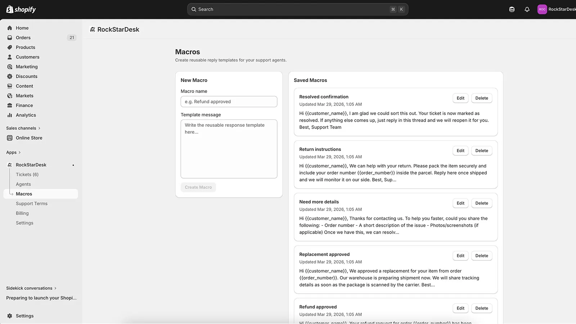576x324 pixels.
Task: Click the Refund approved title text
Action: (x=318, y=307)
